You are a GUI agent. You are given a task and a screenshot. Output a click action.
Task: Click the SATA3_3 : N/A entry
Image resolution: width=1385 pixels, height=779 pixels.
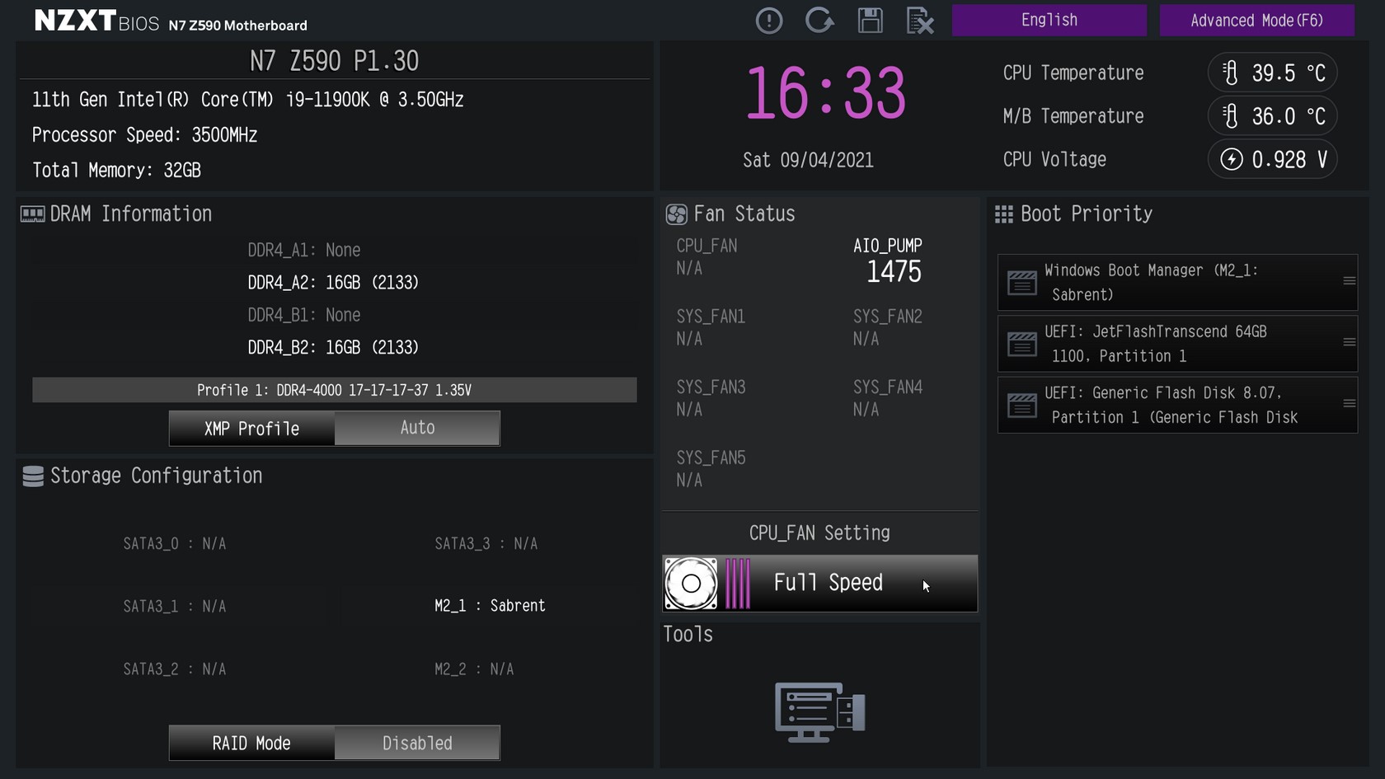pos(486,544)
